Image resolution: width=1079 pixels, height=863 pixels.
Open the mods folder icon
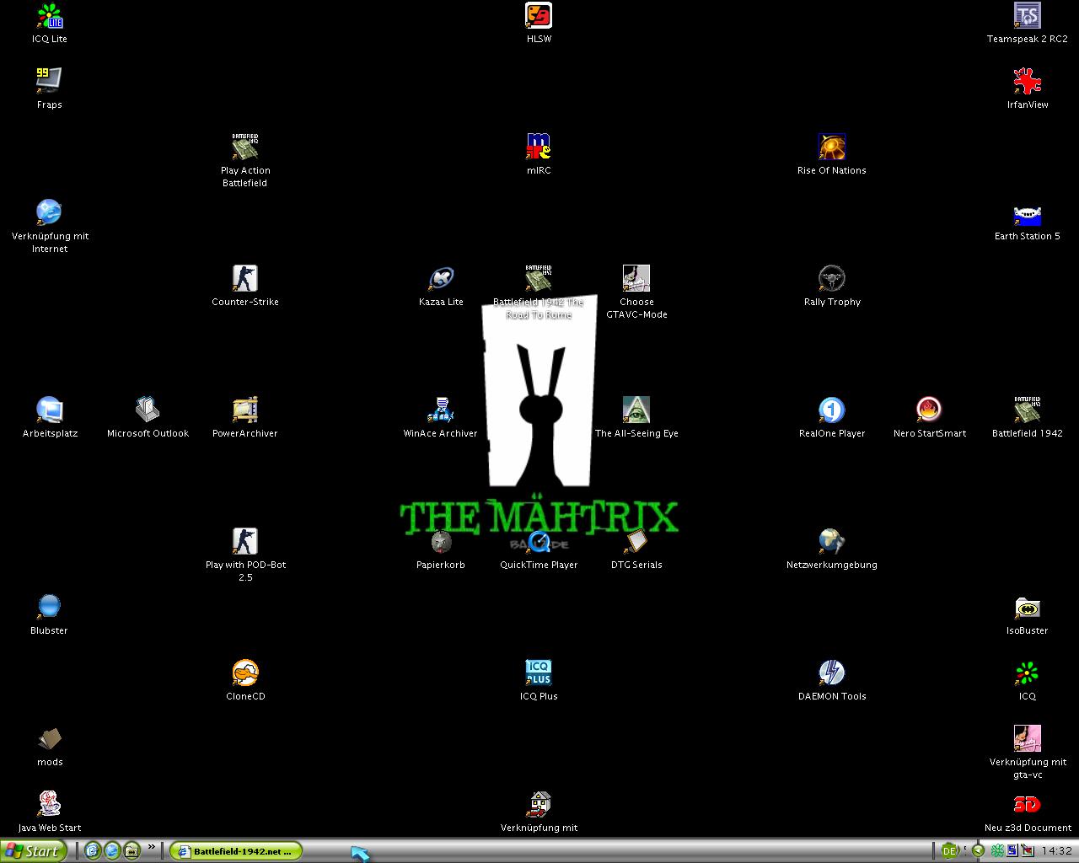(x=50, y=746)
